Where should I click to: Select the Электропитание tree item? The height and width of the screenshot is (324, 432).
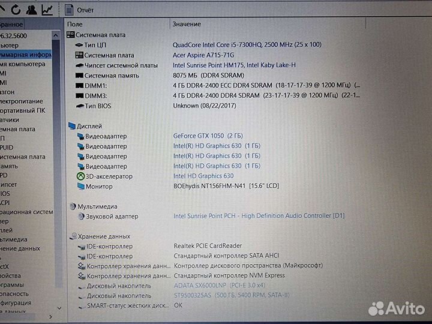tap(22, 101)
